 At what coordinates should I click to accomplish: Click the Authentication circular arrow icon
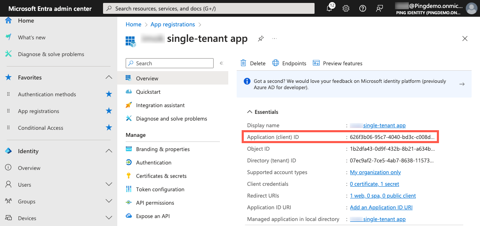pyautogui.click(x=129, y=162)
